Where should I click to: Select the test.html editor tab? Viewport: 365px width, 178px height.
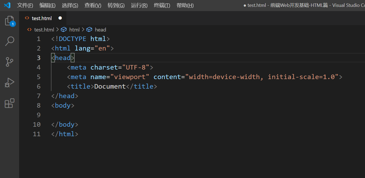click(42, 18)
